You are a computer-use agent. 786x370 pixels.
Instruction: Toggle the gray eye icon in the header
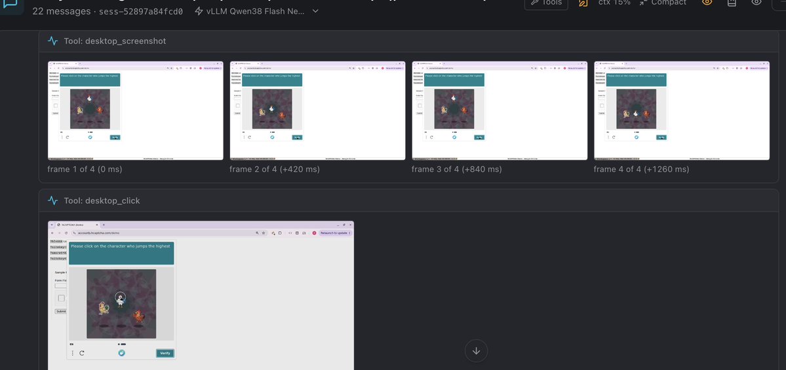pos(757,3)
